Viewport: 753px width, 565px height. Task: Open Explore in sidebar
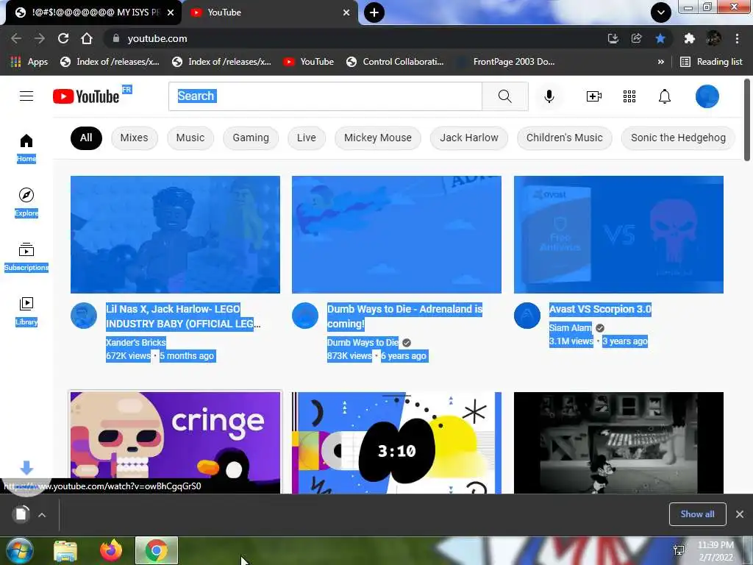pos(26,202)
